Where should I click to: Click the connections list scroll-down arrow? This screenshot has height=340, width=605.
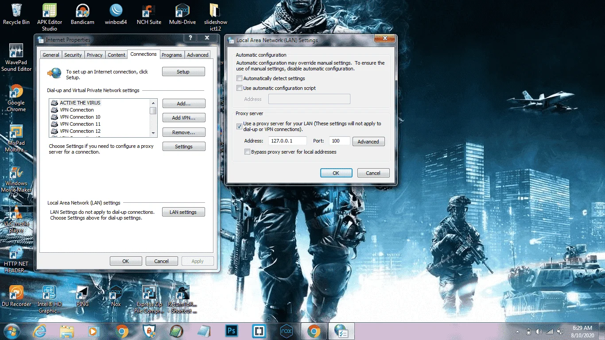coord(153,133)
